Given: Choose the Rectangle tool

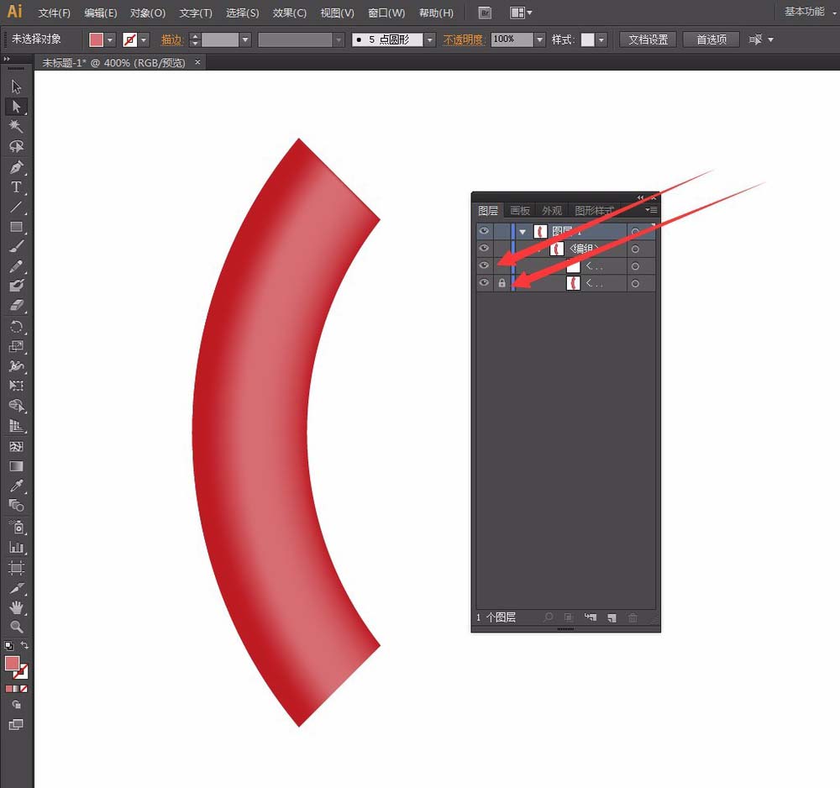Looking at the screenshot, I should pos(17,226).
